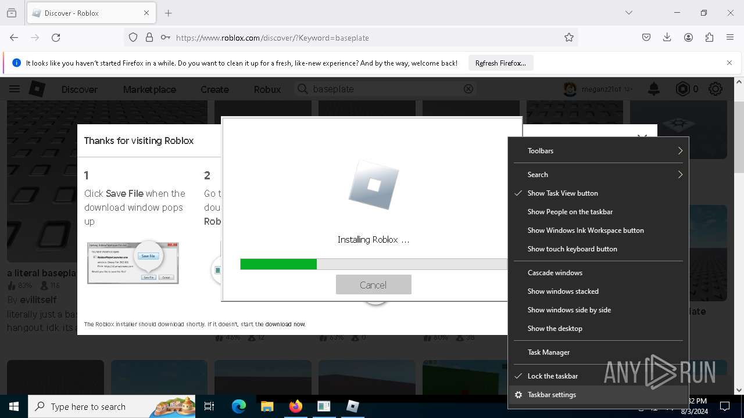Image resolution: width=744 pixels, height=418 pixels.
Task: Reload the page with the refresh icon
Action: [x=56, y=37]
